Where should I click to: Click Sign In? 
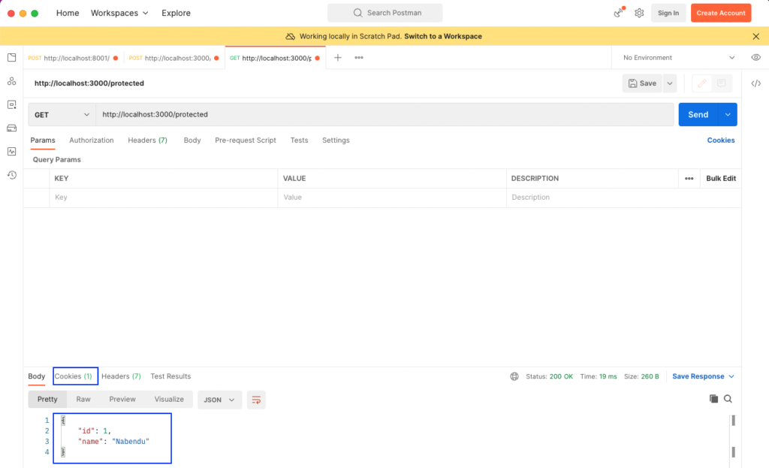tap(668, 14)
